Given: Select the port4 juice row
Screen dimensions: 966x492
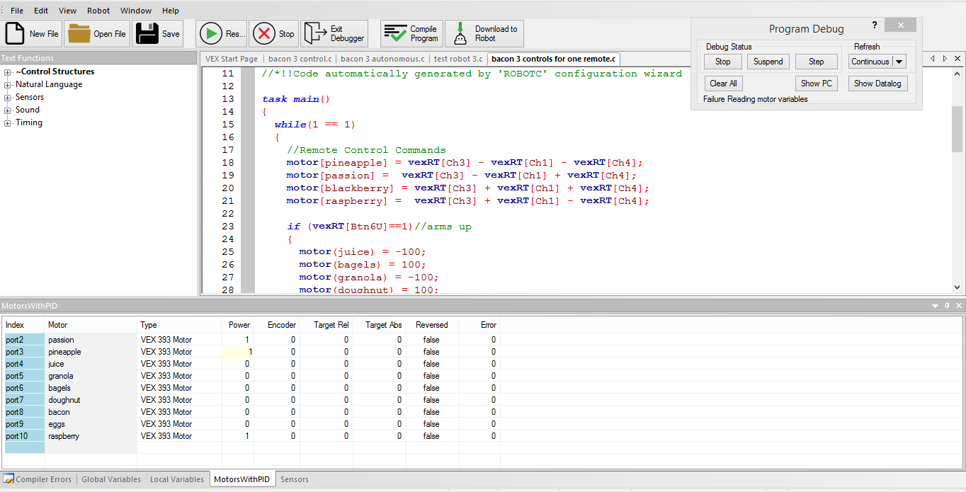Looking at the screenshot, I should [252, 364].
